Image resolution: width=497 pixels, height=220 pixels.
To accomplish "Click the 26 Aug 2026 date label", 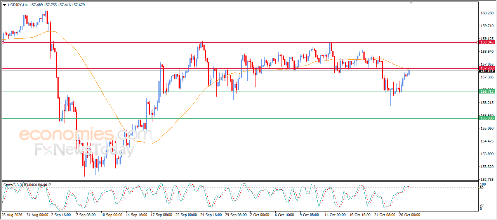I will click(11, 215).
